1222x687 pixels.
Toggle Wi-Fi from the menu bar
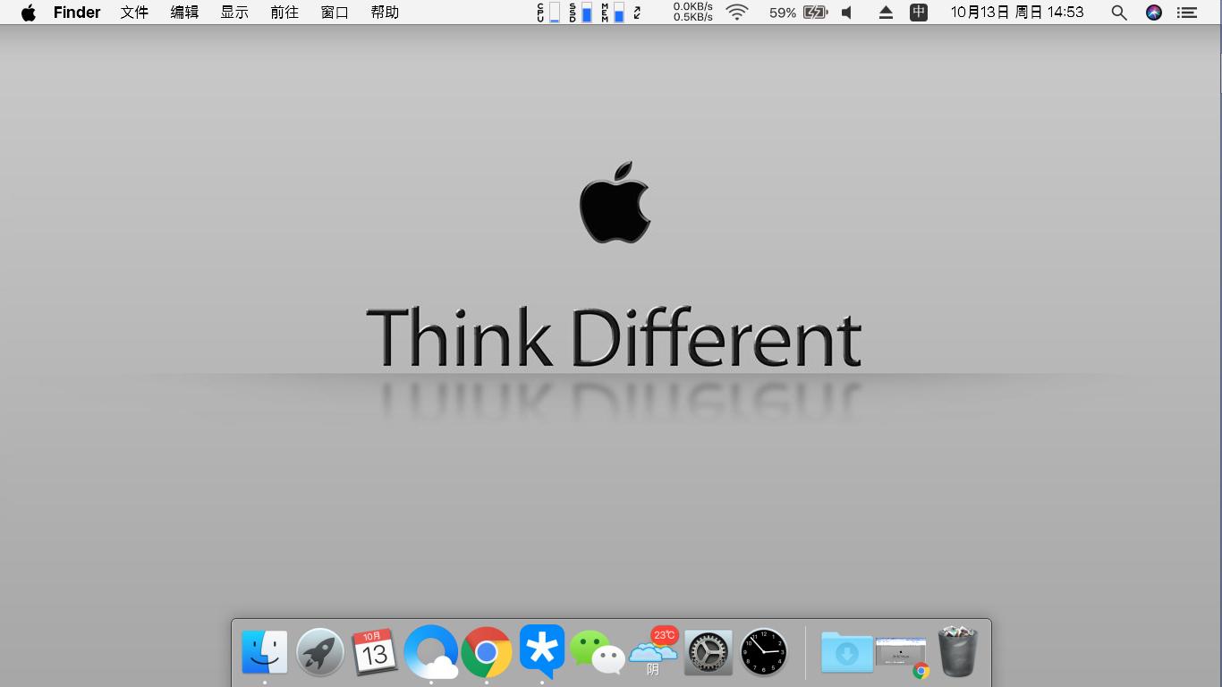click(x=735, y=13)
